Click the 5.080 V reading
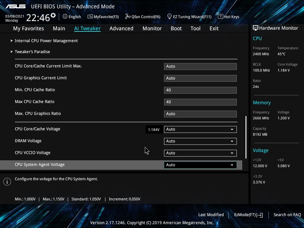The height and width of the screenshot is (228, 304). (284, 166)
